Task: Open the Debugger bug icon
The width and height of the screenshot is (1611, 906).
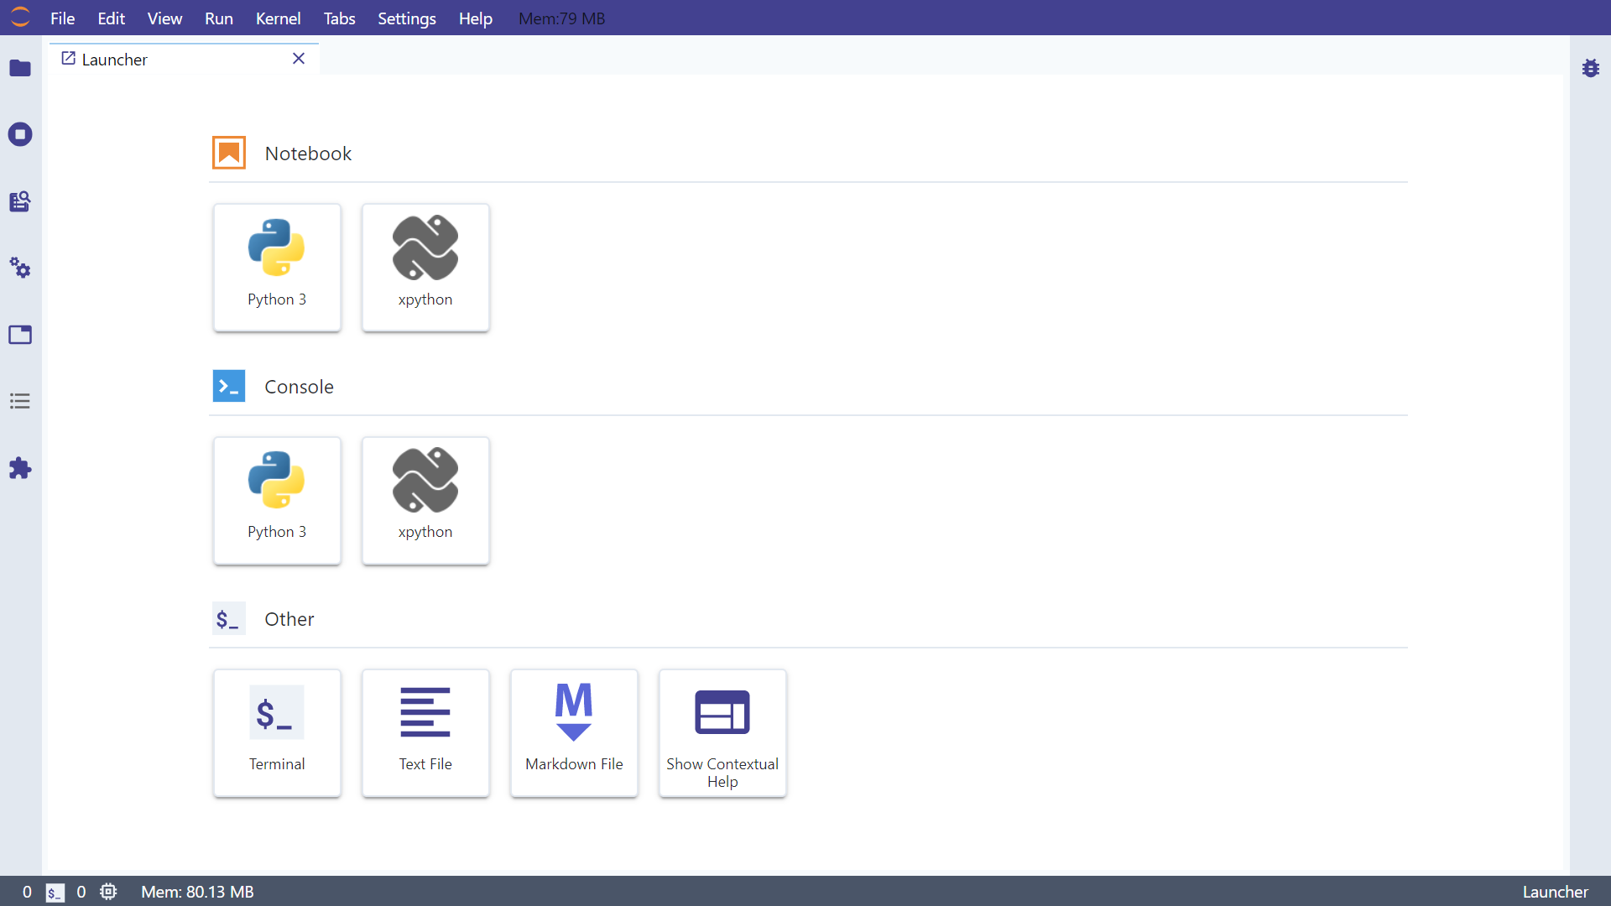Action: coord(1591,68)
